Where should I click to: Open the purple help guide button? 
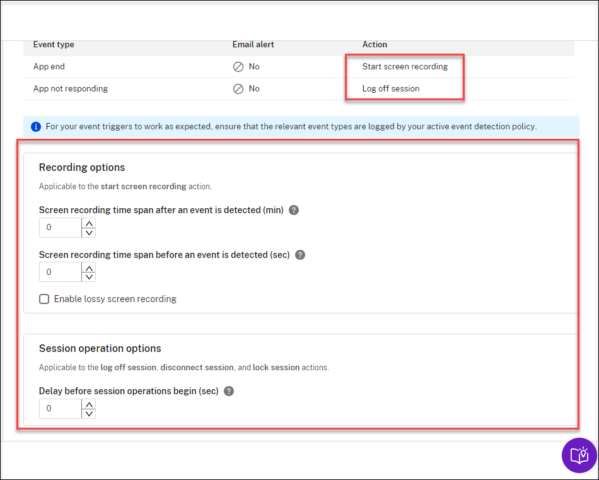[579, 455]
